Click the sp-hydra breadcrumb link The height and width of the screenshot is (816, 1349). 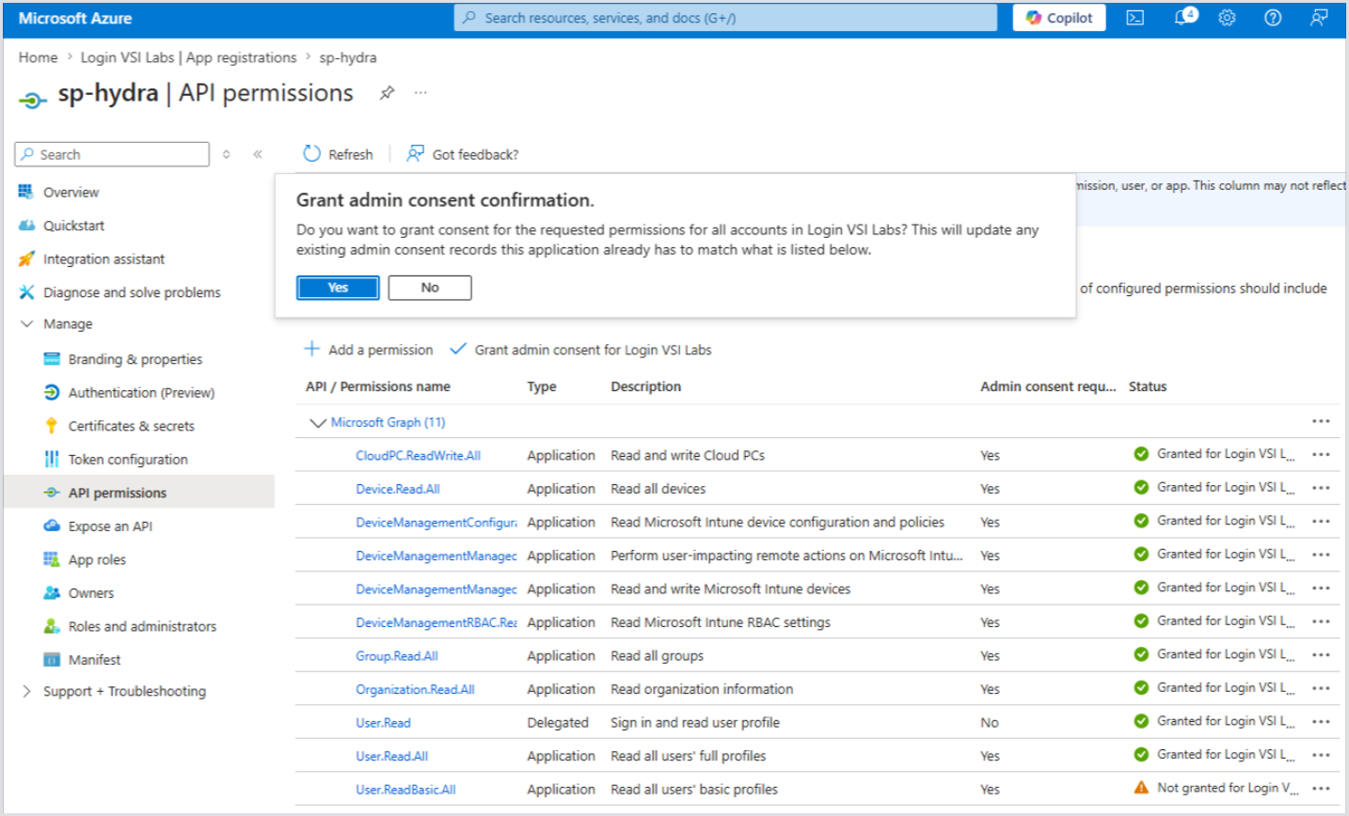348,57
